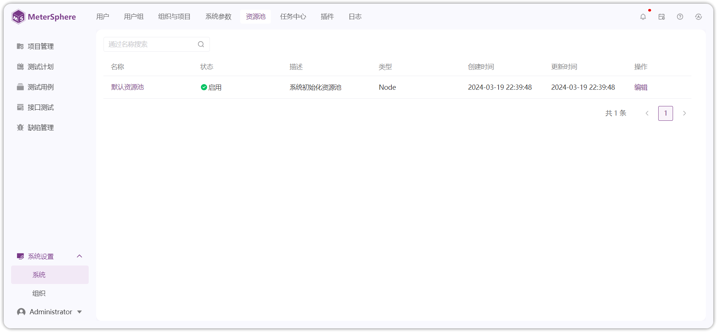Click the 测试计划 sidebar icon
The height and width of the screenshot is (332, 717).
coord(20,66)
